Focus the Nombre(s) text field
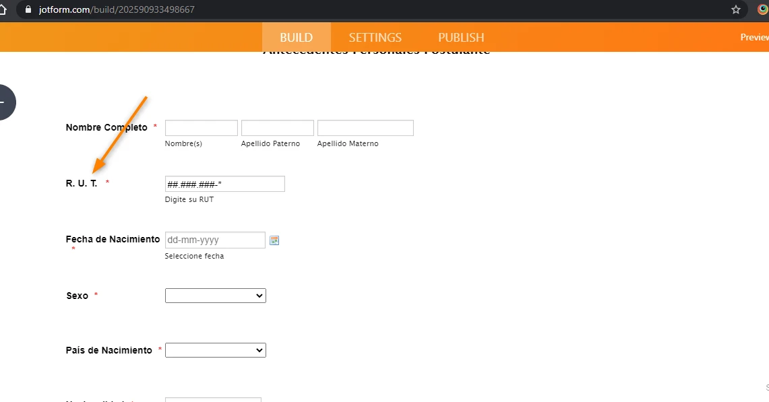Viewport: 769px width, 402px height. click(201, 128)
